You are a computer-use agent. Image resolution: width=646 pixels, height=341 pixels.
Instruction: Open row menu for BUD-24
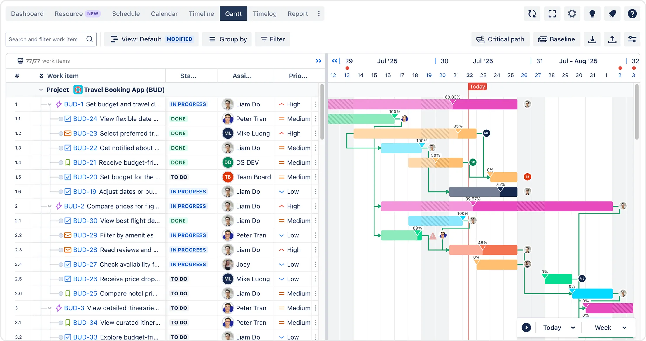(x=316, y=119)
